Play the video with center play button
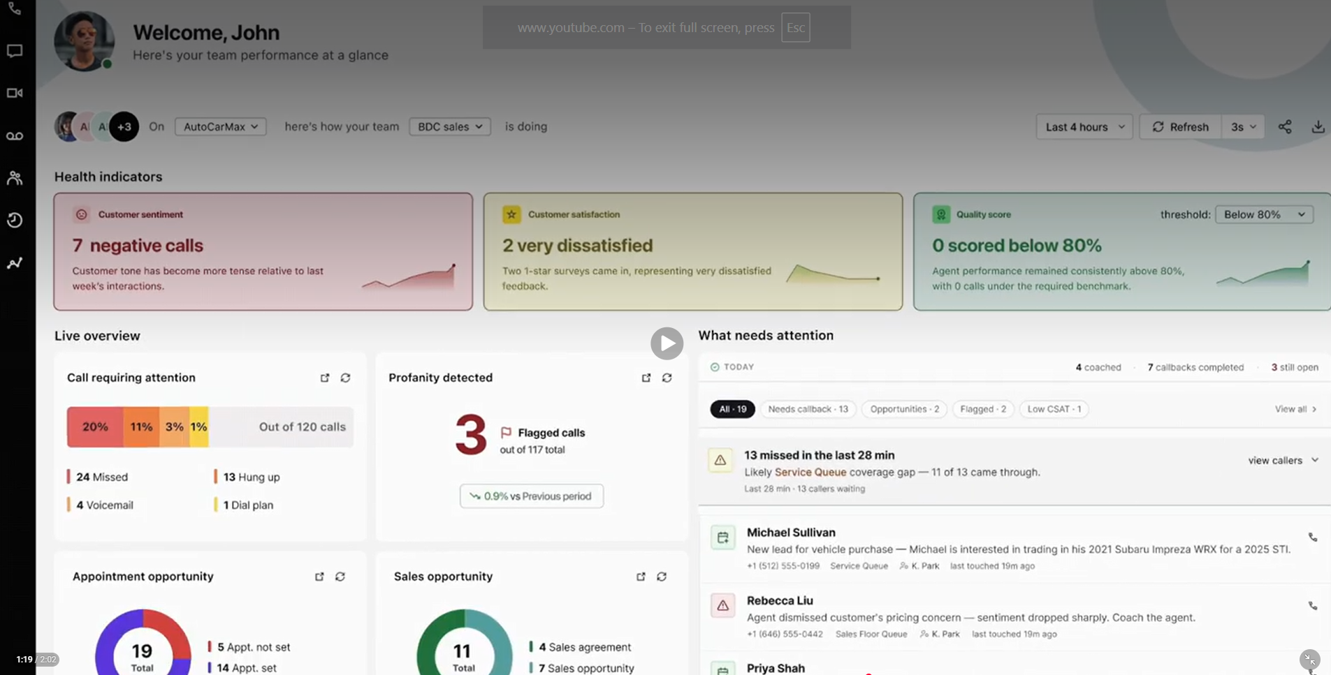 667,343
